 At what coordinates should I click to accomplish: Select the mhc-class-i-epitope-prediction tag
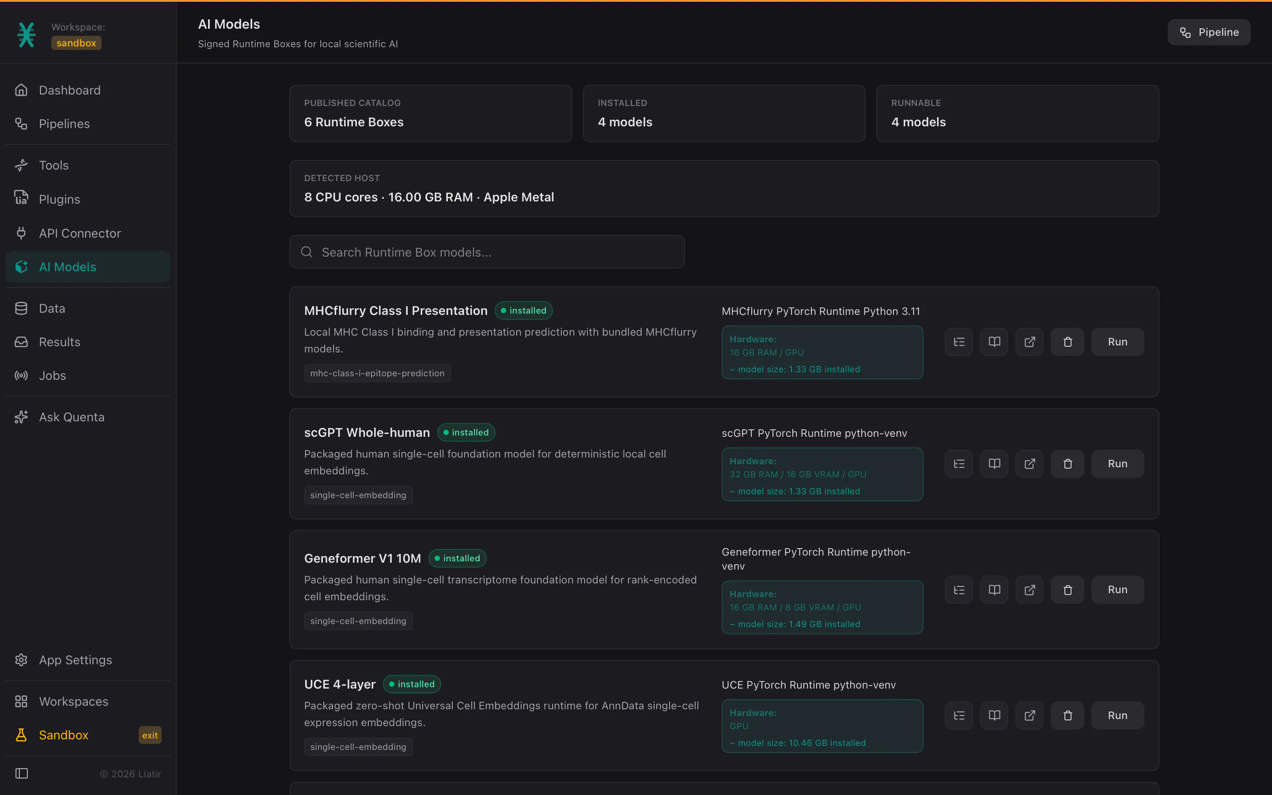(377, 373)
